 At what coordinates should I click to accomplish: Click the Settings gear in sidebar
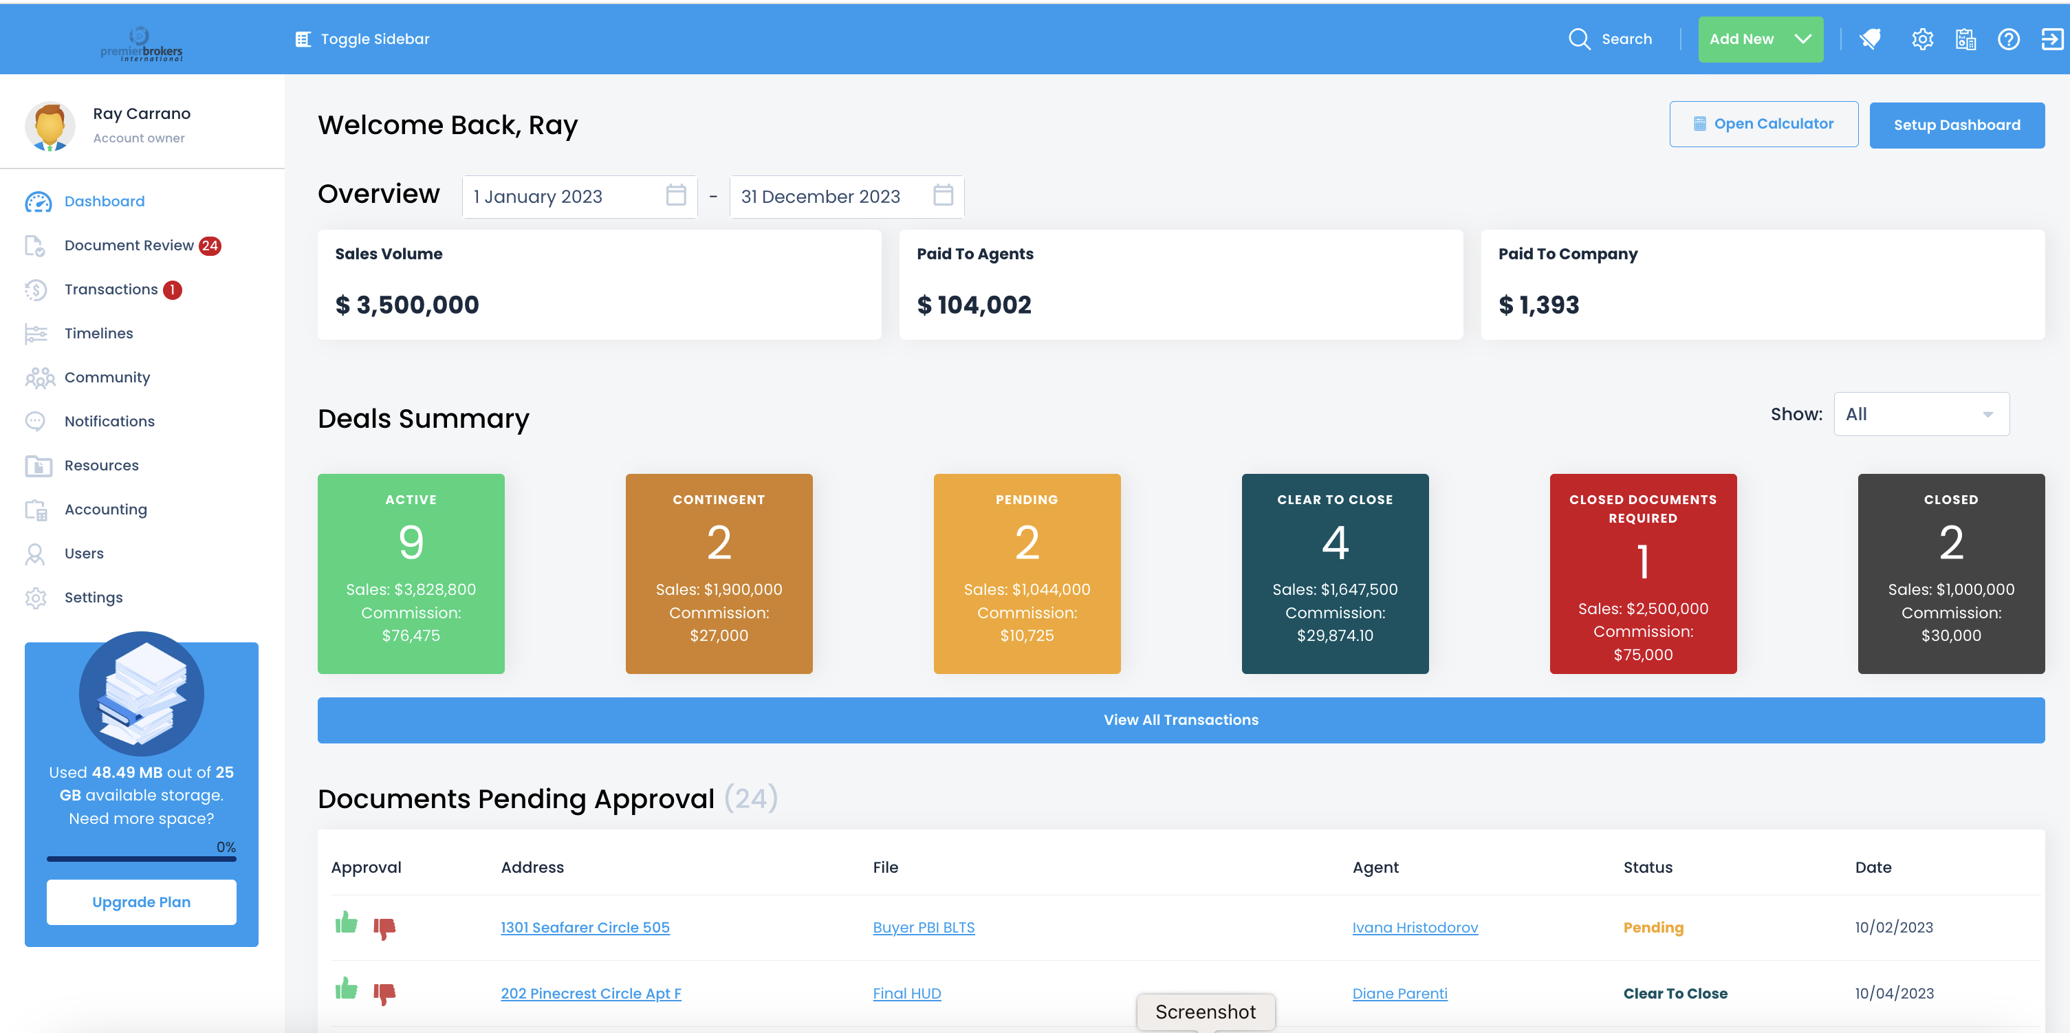tap(36, 598)
